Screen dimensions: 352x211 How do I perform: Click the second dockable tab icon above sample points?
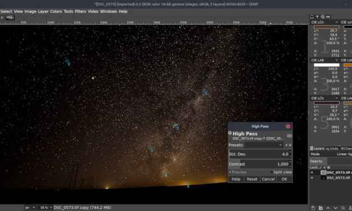coord(317,17)
